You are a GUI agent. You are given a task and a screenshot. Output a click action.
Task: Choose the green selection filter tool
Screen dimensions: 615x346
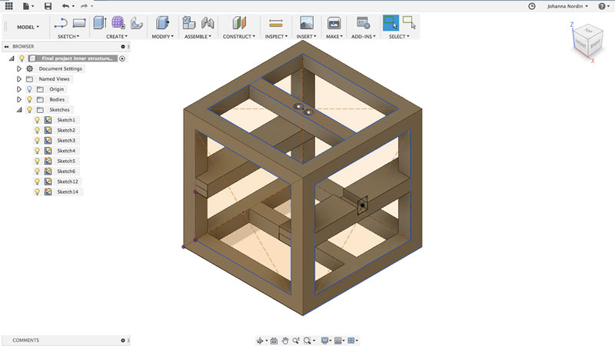click(x=409, y=22)
